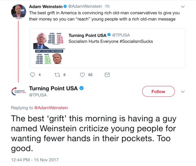Expand chevron menu beside the Follow button
Viewport: 196px width, 166px height.
182,91
